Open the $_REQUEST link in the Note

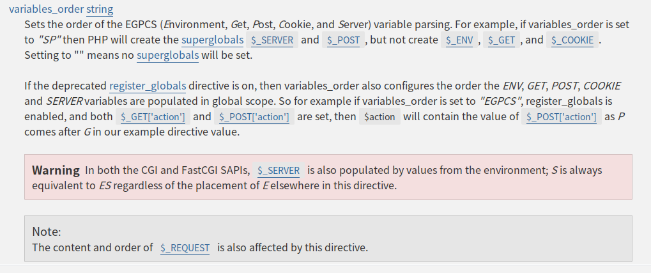pos(185,248)
